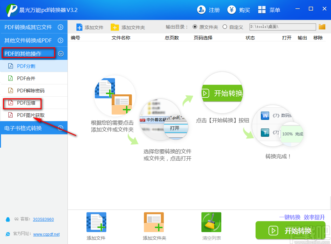Click 总页数 column header
The width and height of the screenshot is (331, 244).
[x=172, y=38]
